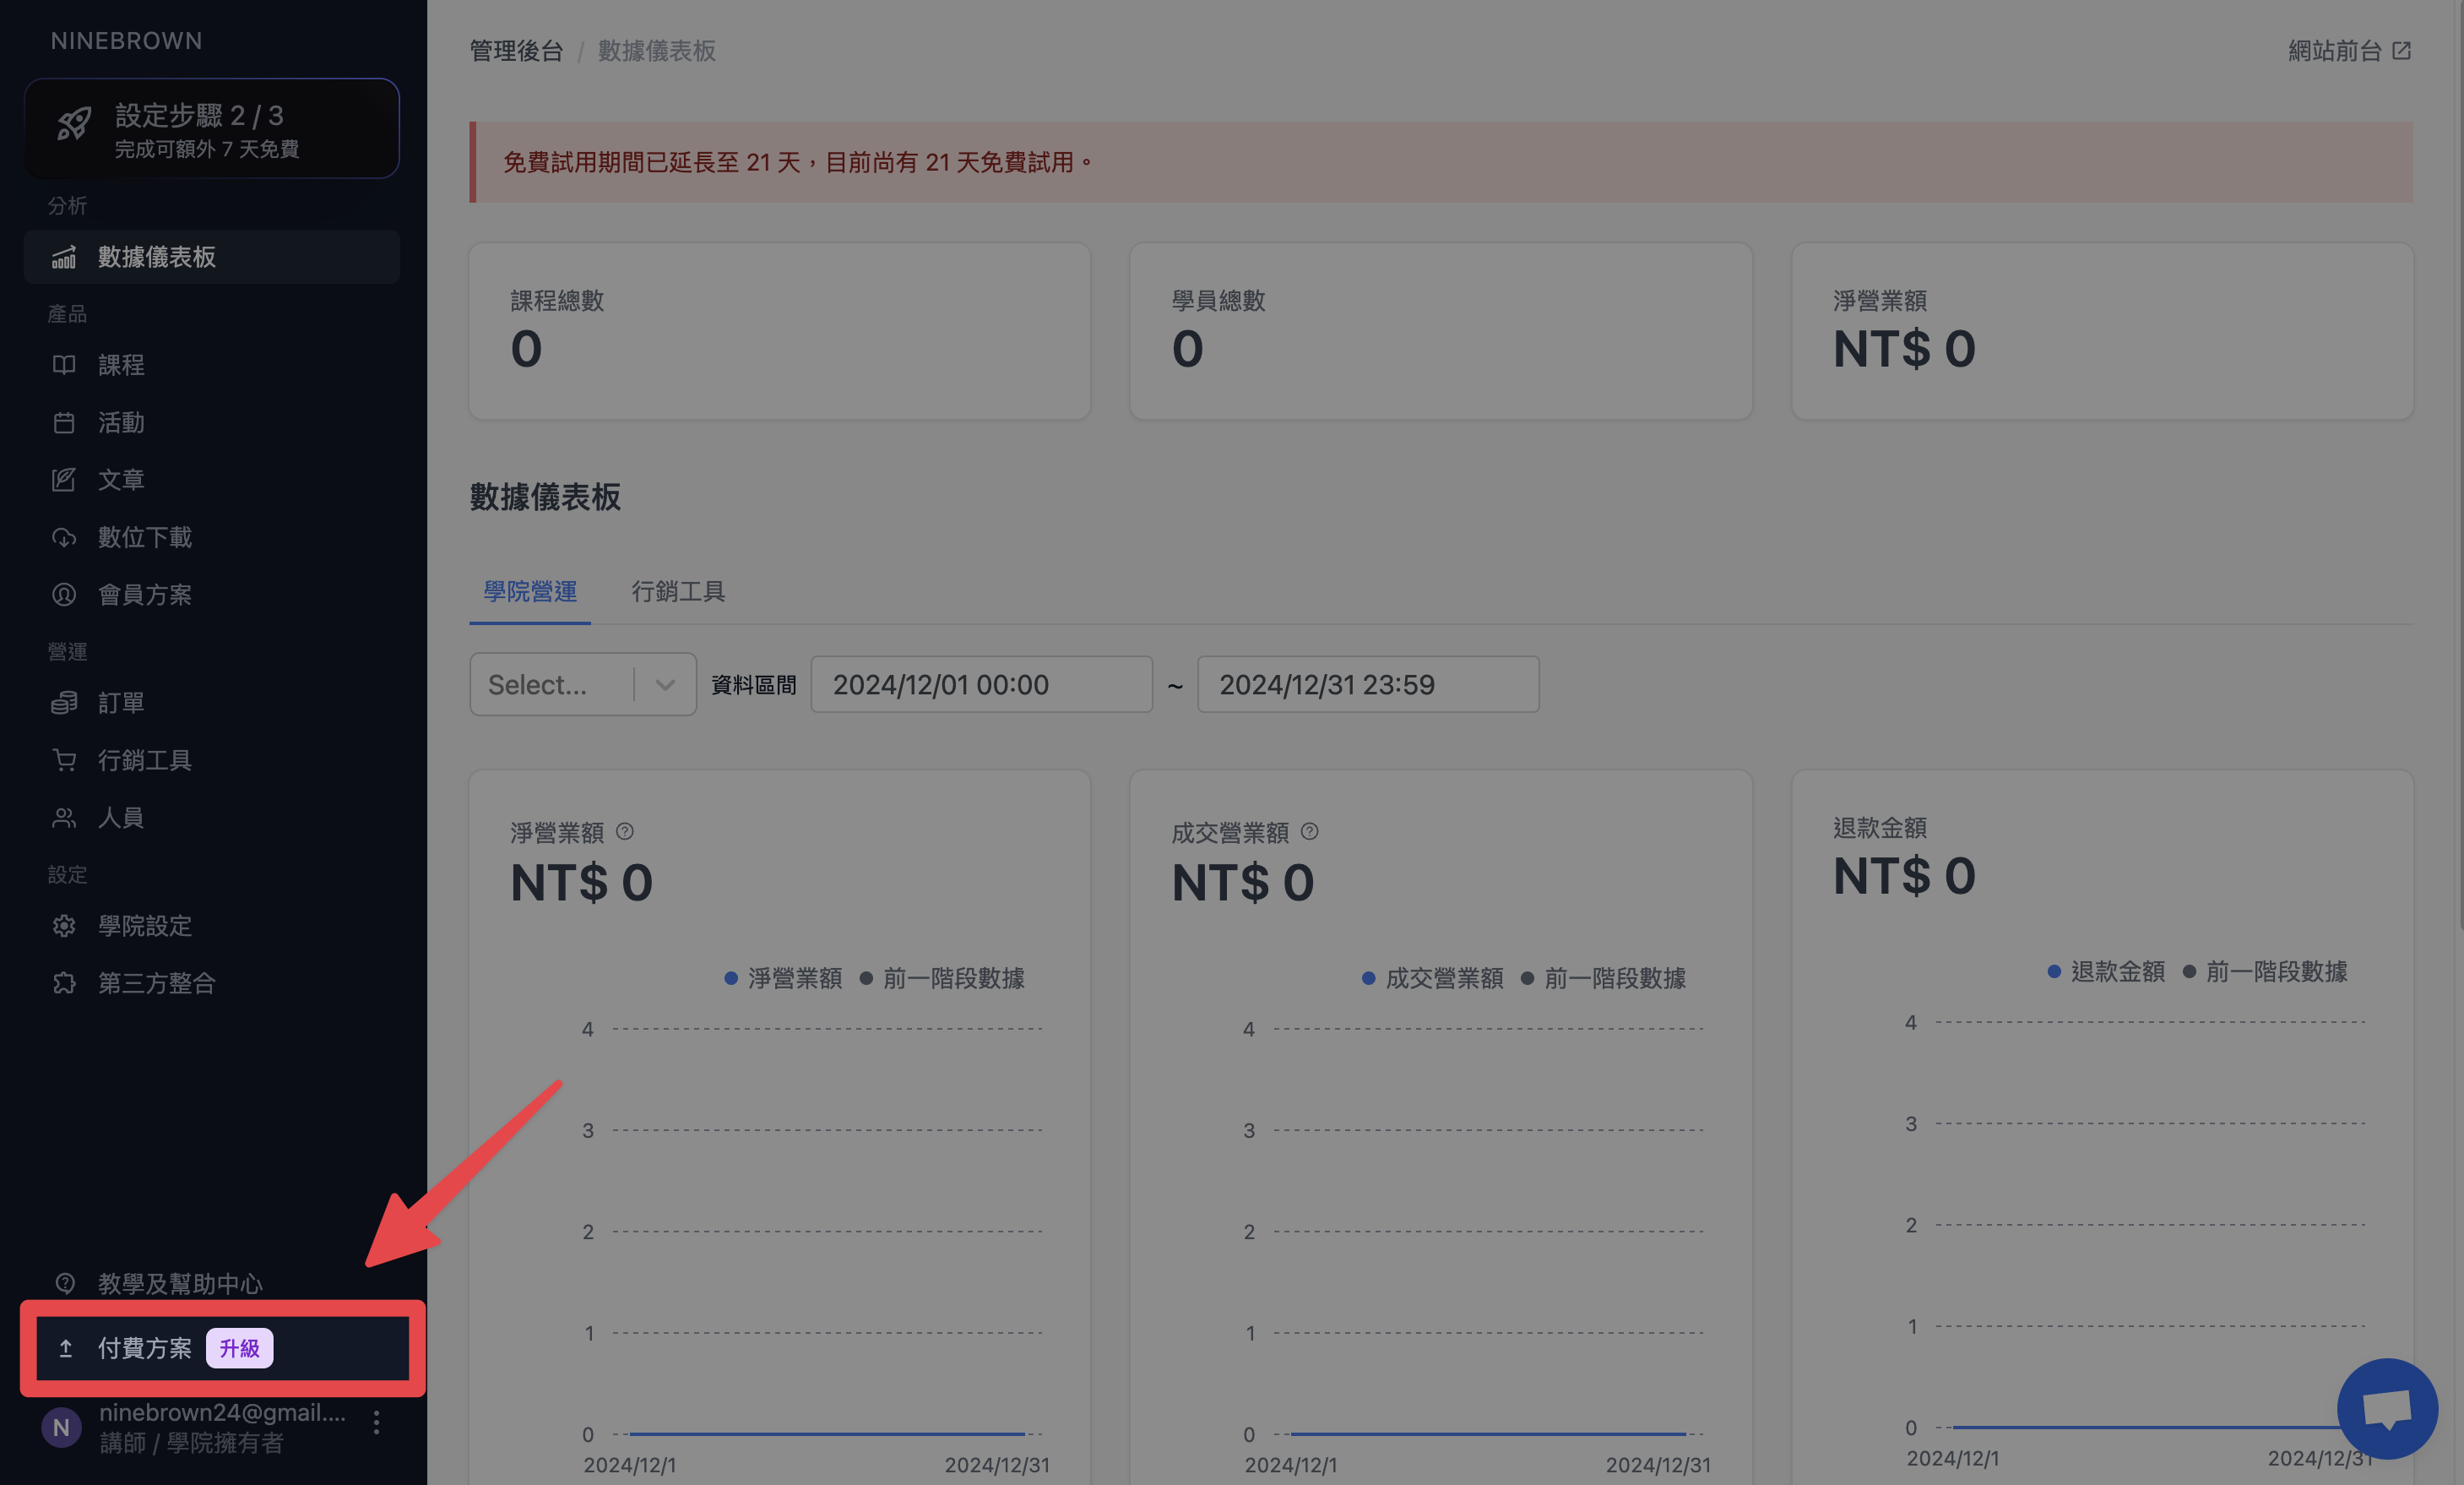This screenshot has height=1485, width=2464.
Task: Click the NINEBROWN brand name
Action: pyautogui.click(x=126, y=40)
